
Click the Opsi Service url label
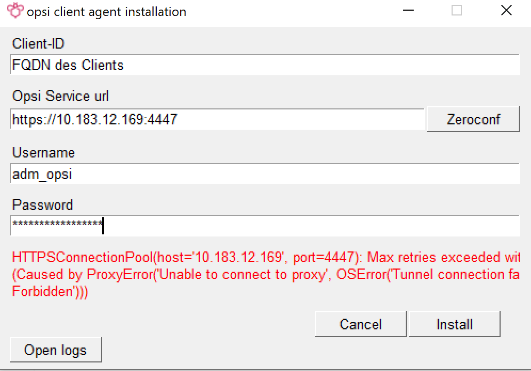tap(61, 96)
